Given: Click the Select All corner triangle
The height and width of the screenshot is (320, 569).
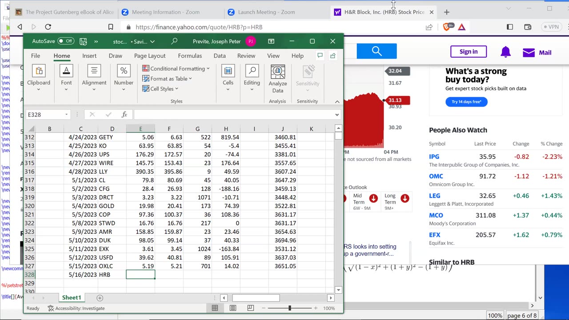Looking at the screenshot, I should coord(31,129).
